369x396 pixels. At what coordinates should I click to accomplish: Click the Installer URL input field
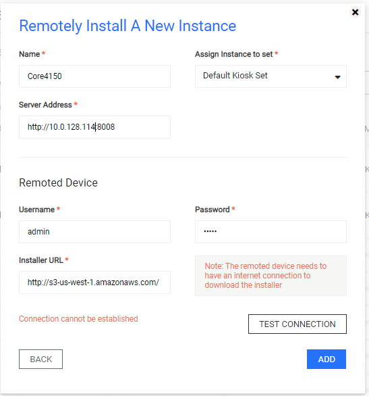[x=94, y=282]
